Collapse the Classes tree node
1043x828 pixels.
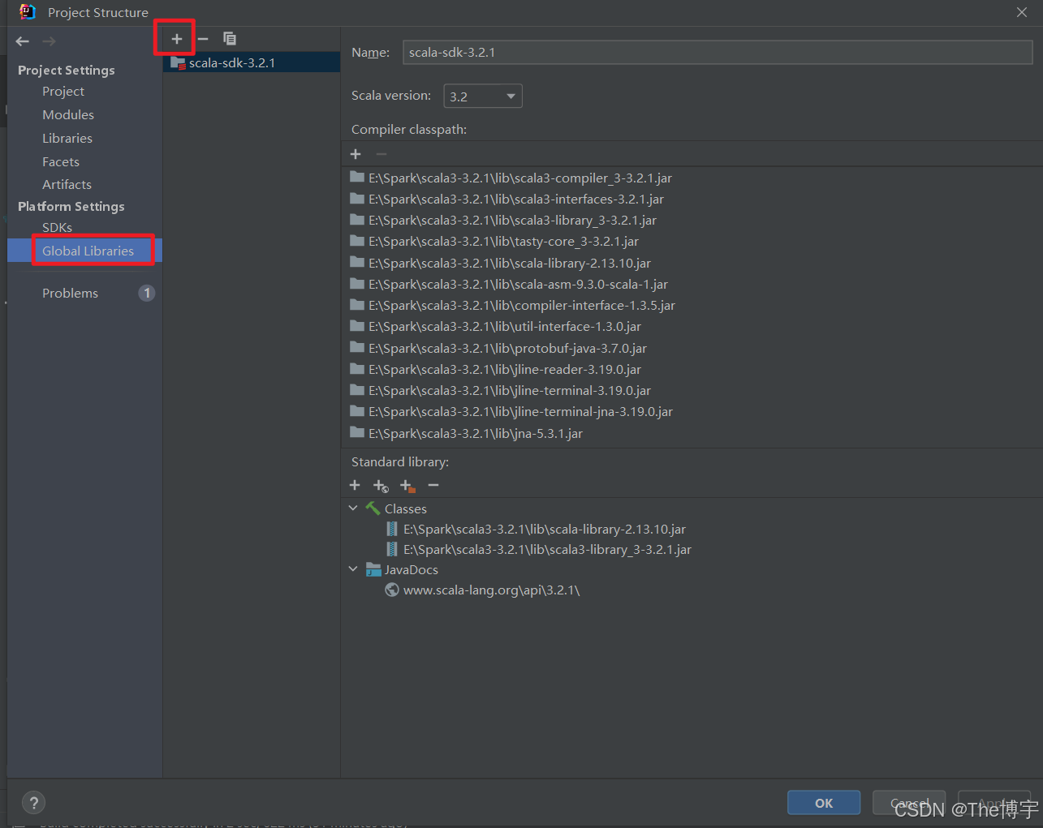click(x=353, y=508)
